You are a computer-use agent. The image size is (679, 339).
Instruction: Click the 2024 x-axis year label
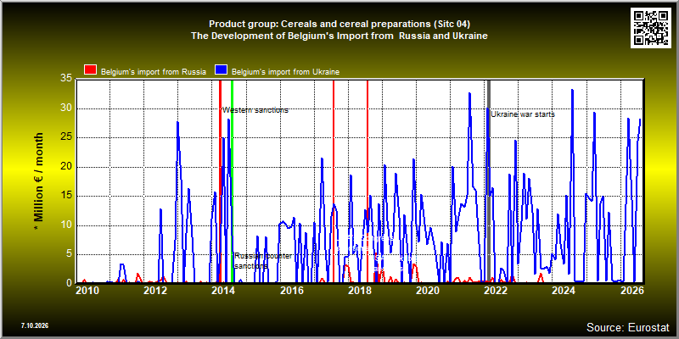[x=563, y=290]
